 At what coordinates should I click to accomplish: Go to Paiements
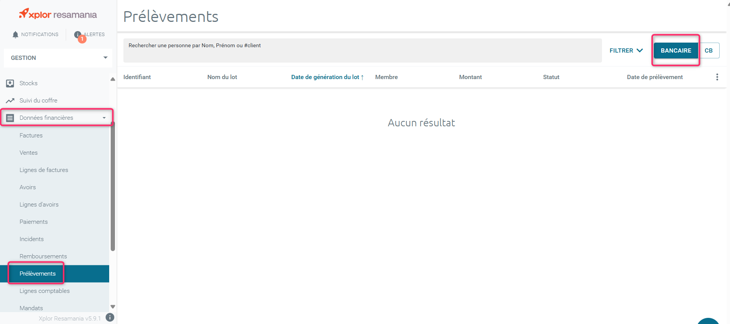pyautogui.click(x=34, y=222)
